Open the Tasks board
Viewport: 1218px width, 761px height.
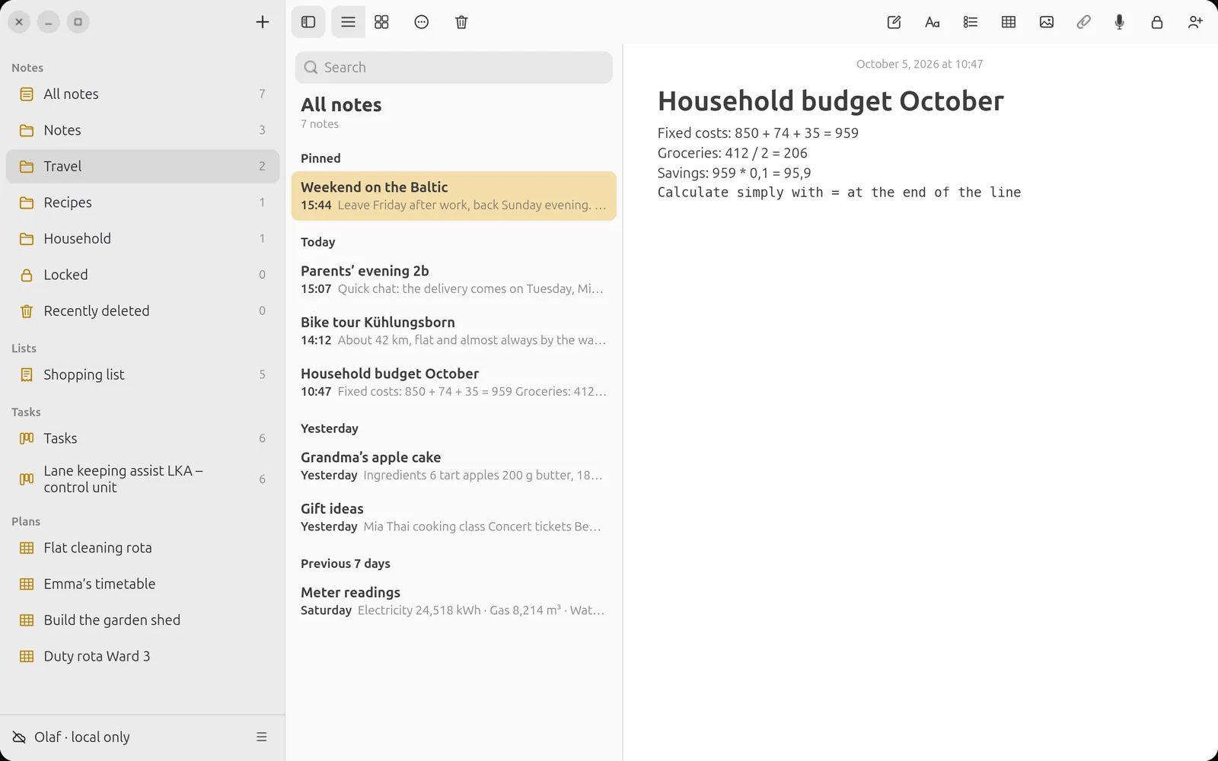(142, 438)
